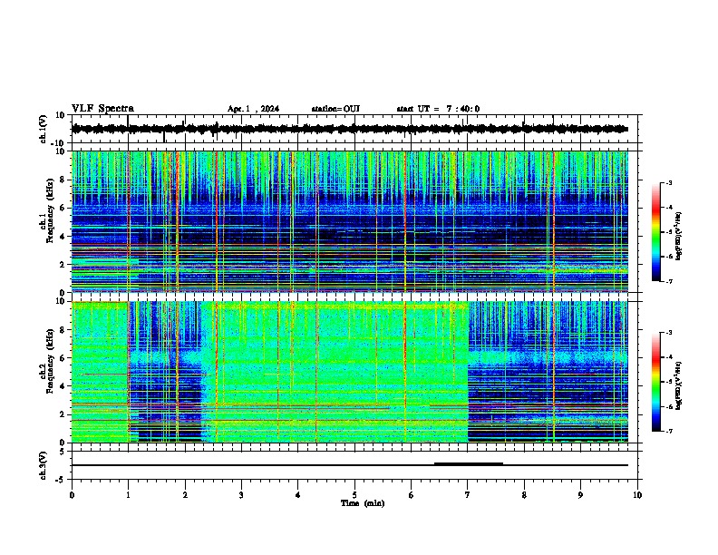Click time axis tick label "0"
Image resolution: width=718 pixels, height=555 pixels.
coord(72,495)
